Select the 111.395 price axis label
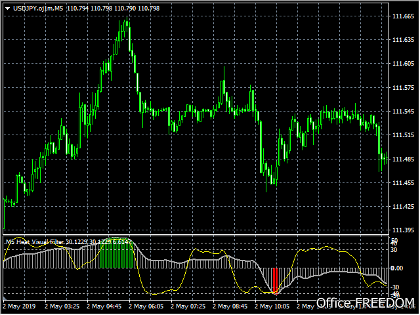This screenshot has height=315, width=420. (x=403, y=230)
